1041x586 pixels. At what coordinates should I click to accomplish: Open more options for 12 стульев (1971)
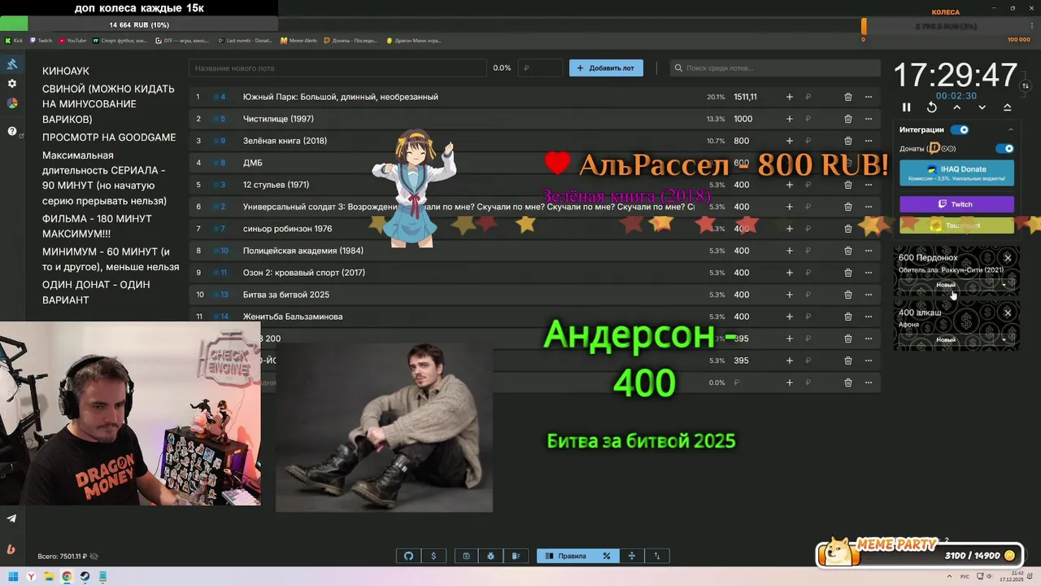point(869,185)
